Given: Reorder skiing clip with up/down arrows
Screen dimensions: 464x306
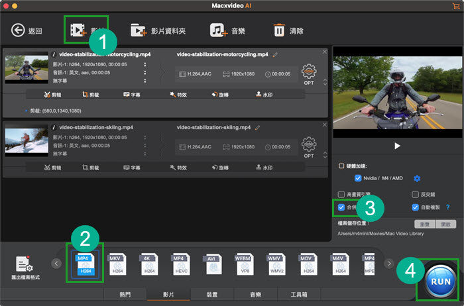Looking at the screenshot, I should tap(325, 155).
